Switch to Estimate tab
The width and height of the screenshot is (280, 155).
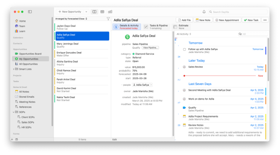181,27
